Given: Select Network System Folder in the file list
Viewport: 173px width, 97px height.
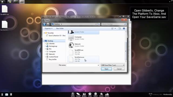Looking at the screenshot, I should click(x=83, y=45).
